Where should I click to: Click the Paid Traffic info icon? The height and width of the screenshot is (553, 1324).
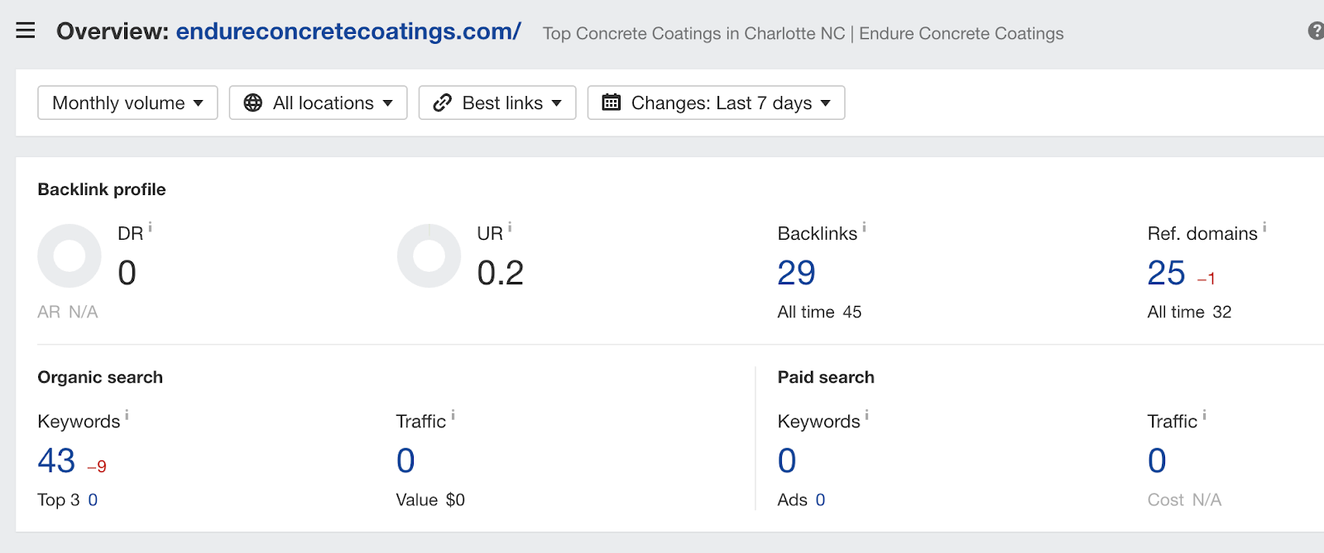(x=1204, y=415)
